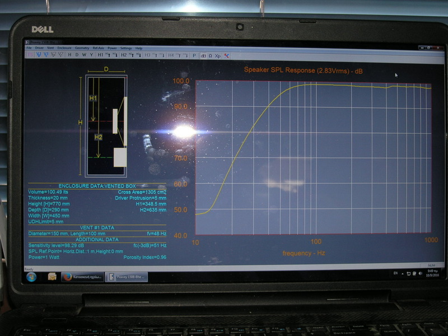This screenshot has height=336, width=448.
Task: Click the greyed H3 toolbar button
Action: [147, 55]
